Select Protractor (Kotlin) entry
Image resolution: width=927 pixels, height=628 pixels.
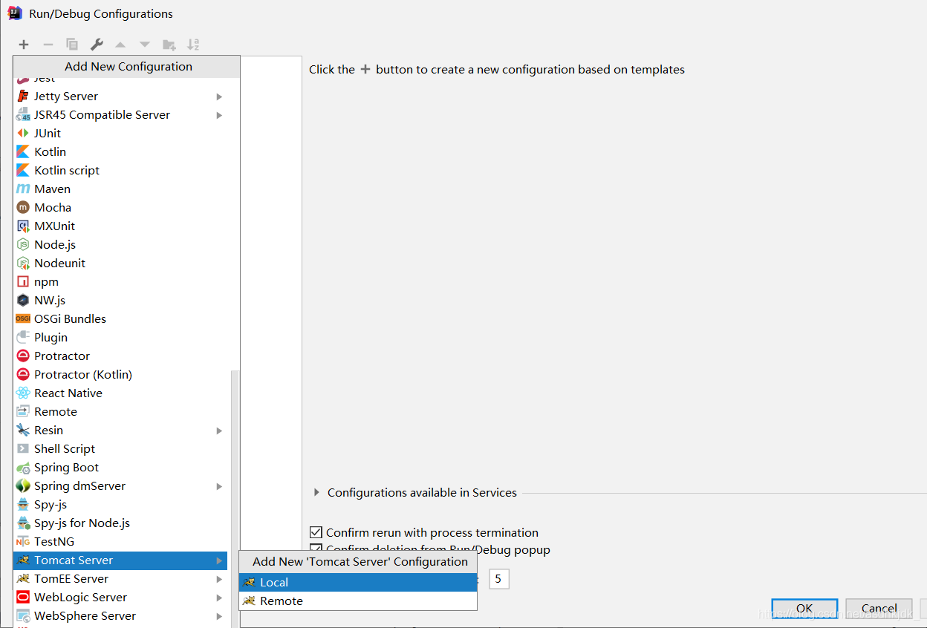120,375
